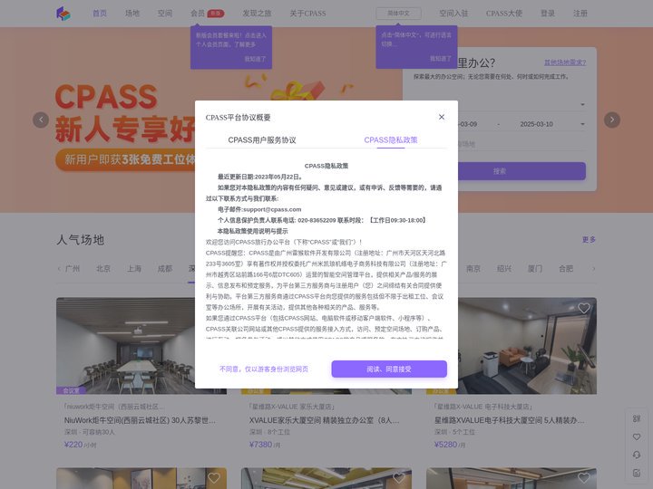Expand the date range dropdown arrow
653x489 pixels.
tap(582, 124)
